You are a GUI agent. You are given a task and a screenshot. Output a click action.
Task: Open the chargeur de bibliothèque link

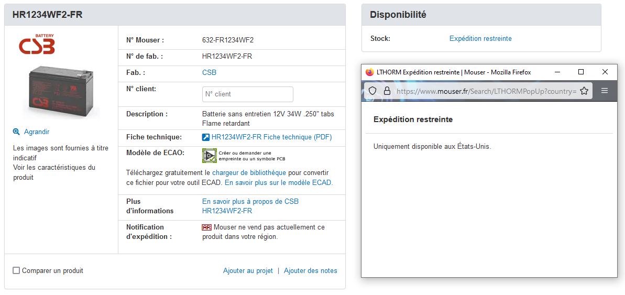click(249, 172)
